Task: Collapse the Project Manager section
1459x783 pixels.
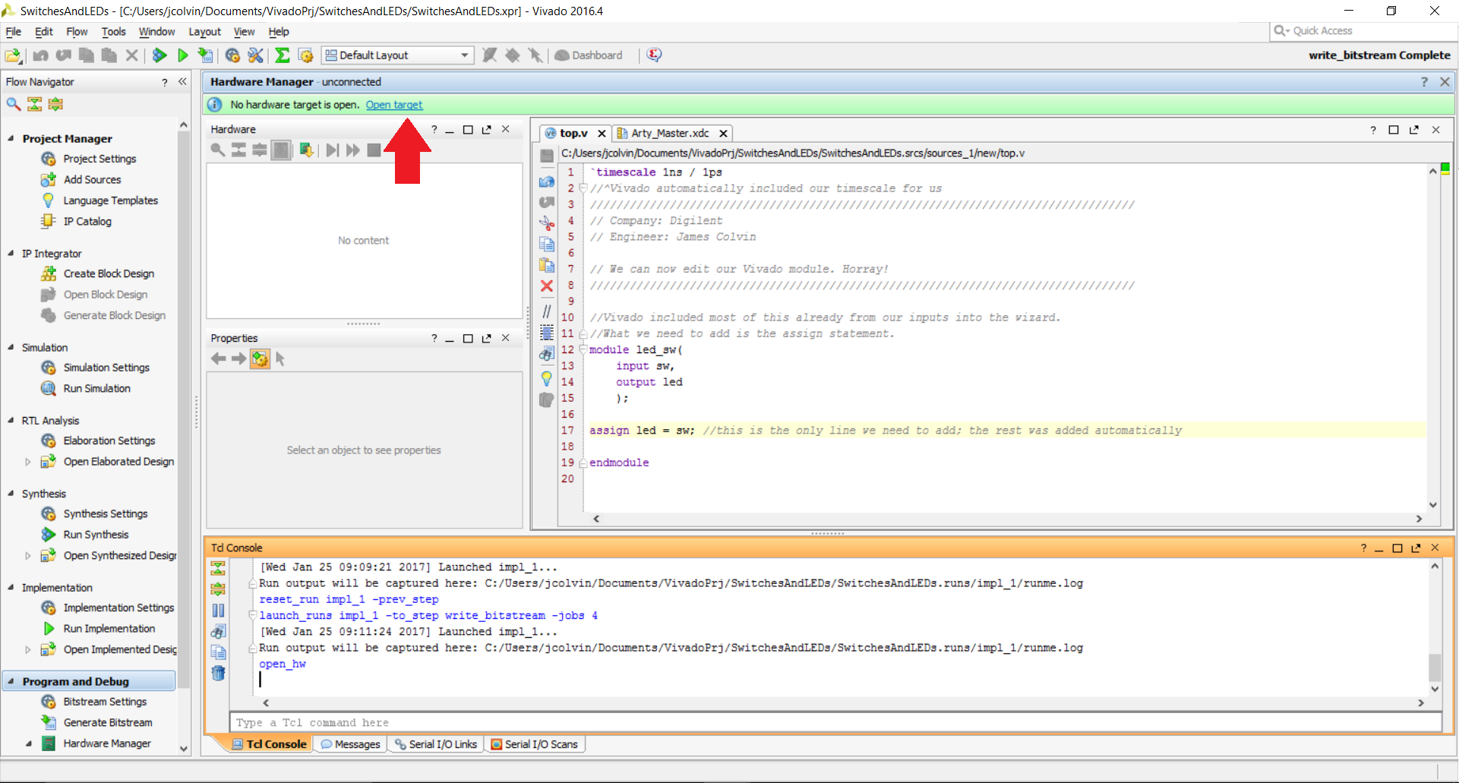Action: point(11,139)
